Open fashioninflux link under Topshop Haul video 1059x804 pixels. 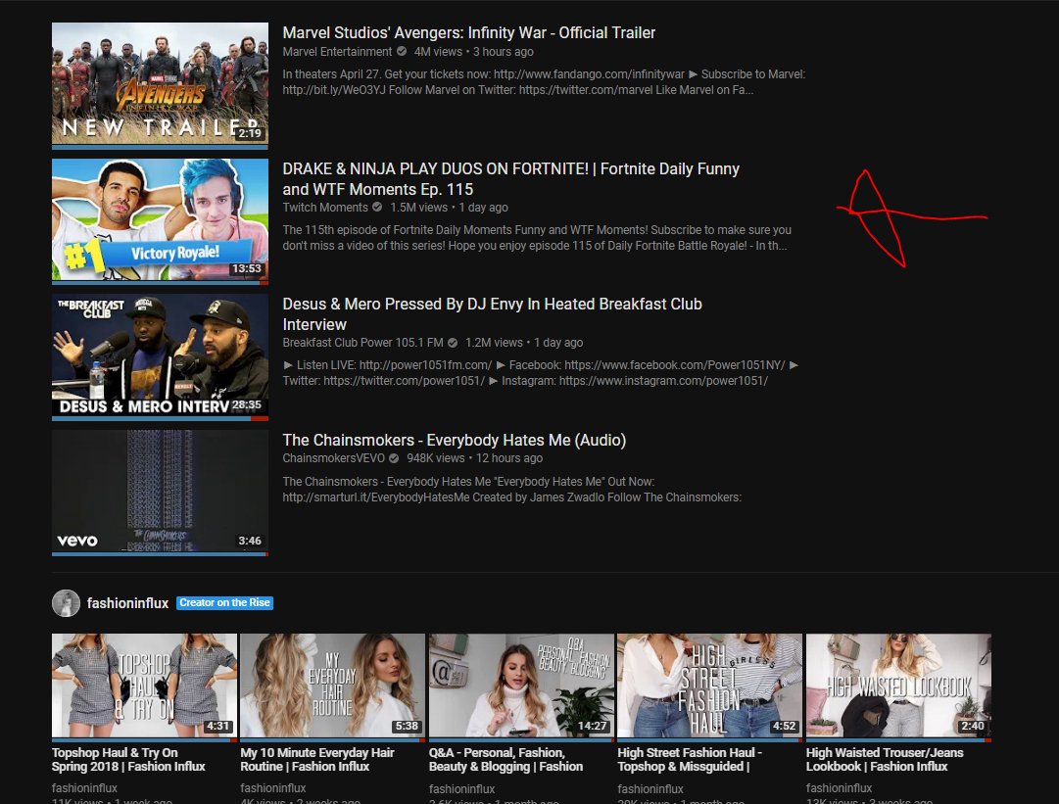[84, 787]
